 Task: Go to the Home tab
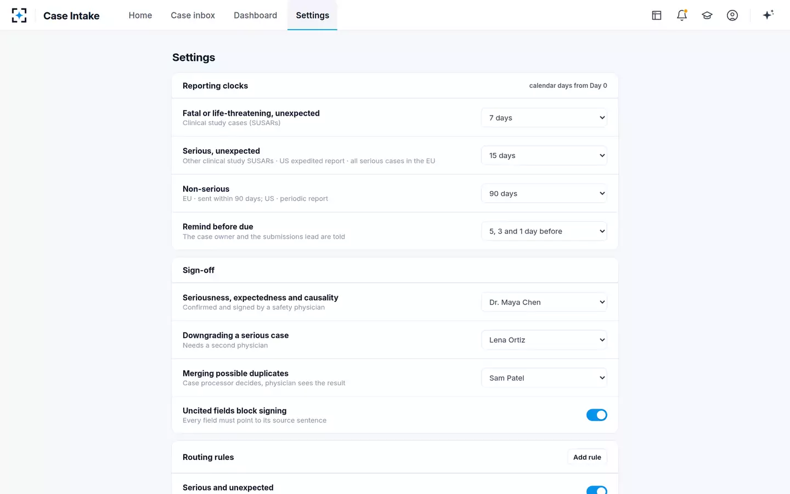[140, 15]
